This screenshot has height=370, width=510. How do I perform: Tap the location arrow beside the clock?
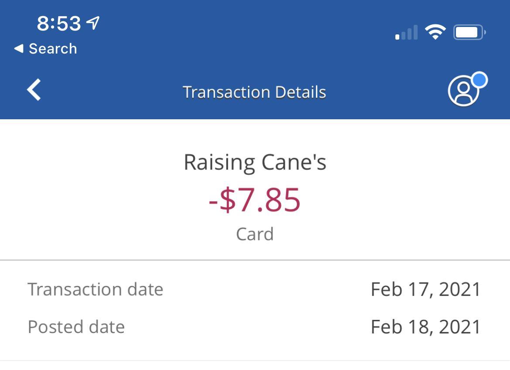point(93,23)
